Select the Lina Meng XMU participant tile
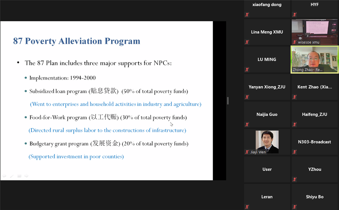The width and height of the screenshot is (339, 210). tap(267, 32)
